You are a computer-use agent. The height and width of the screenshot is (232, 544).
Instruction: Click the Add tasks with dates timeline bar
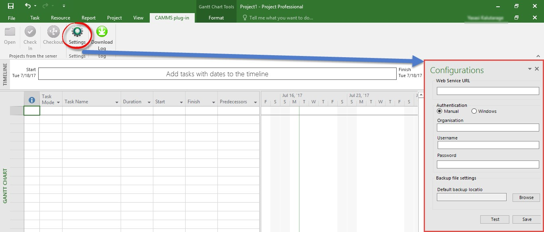(217, 74)
